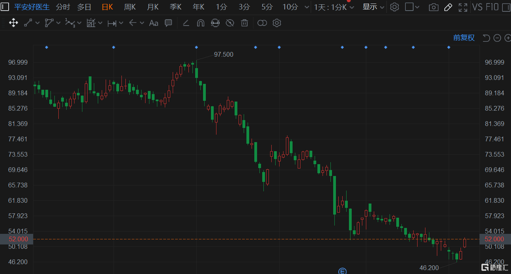Expand the measurement tool options arrow

121,23
